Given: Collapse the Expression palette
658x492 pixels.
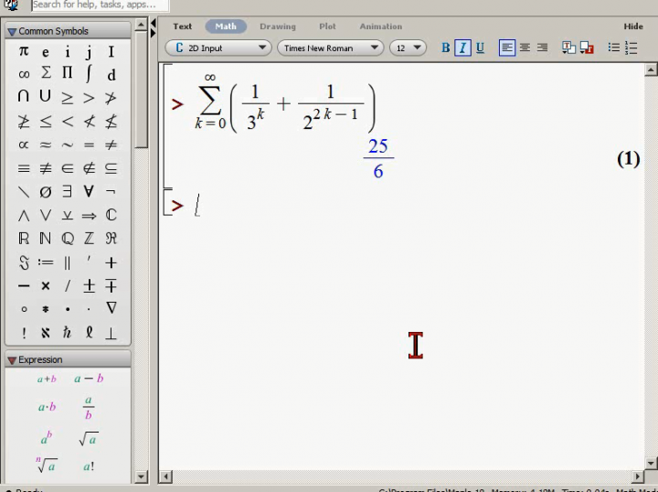Looking at the screenshot, I should point(12,360).
